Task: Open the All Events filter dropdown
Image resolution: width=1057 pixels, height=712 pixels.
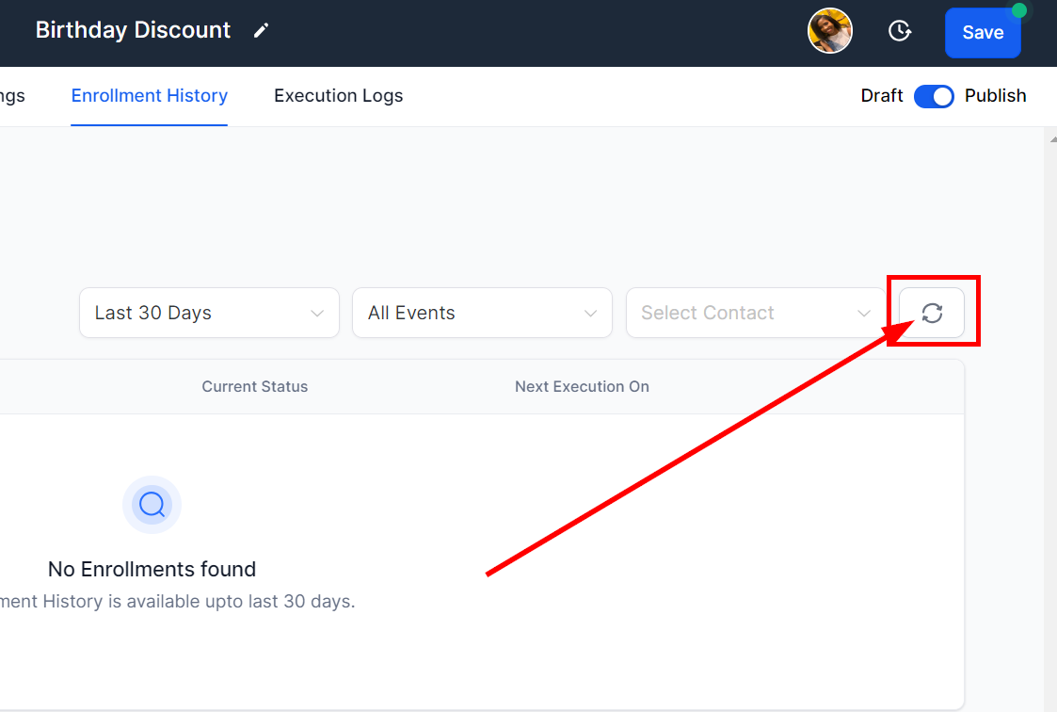Action: coord(482,313)
